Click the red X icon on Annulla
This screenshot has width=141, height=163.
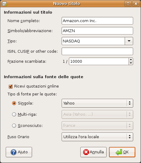coord(86,152)
